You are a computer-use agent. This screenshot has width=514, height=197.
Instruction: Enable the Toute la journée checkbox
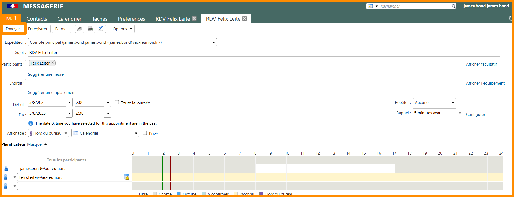117,102
